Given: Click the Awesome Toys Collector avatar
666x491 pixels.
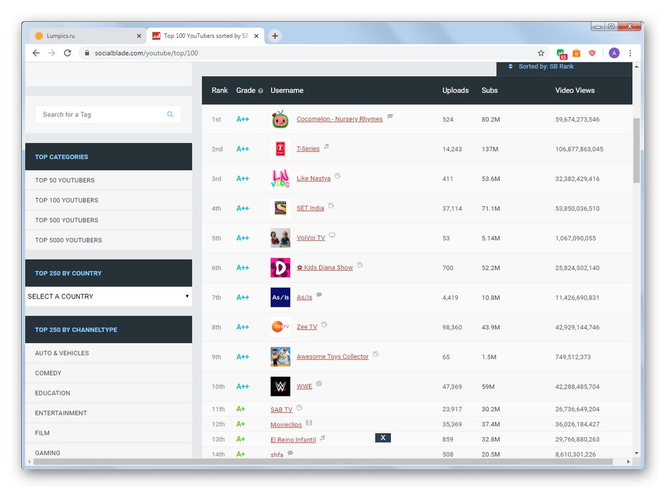Looking at the screenshot, I should click(280, 357).
